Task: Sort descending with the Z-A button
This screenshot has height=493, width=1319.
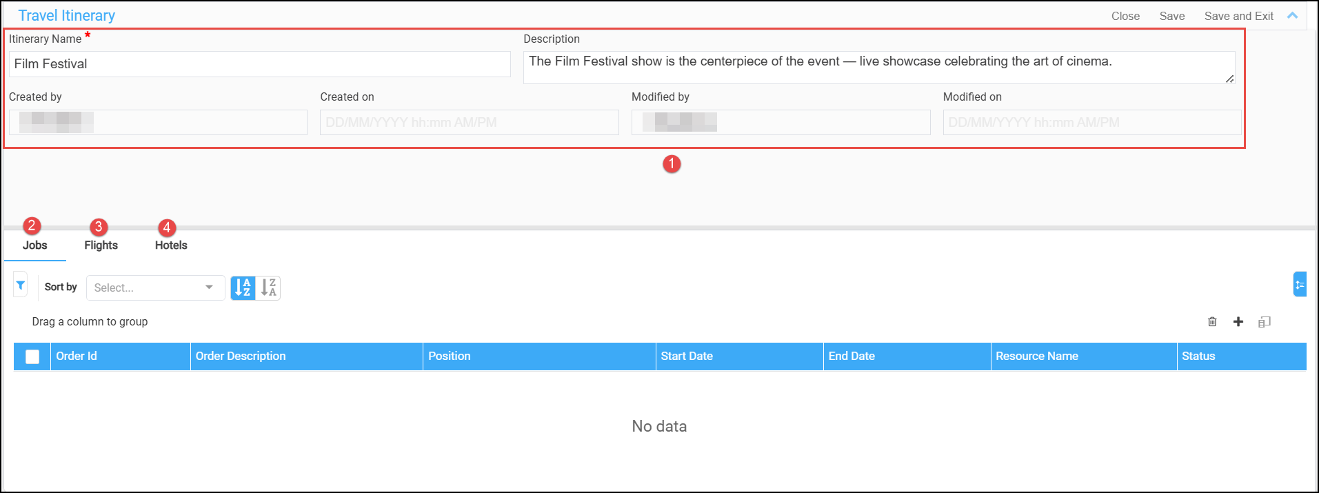Action: [268, 288]
